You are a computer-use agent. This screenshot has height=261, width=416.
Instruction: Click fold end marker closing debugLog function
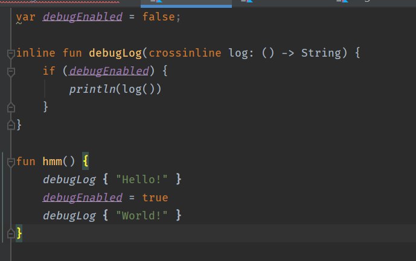click(x=11, y=125)
